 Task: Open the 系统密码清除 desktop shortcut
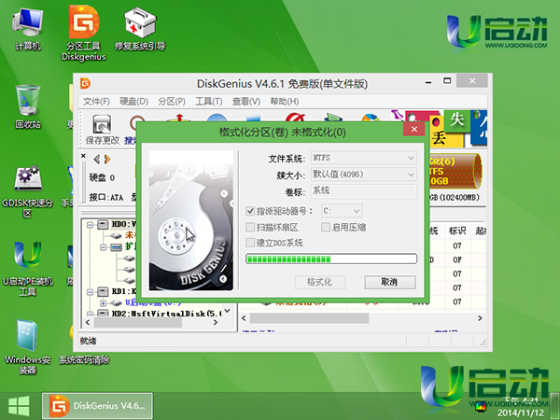tap(84, 360)
